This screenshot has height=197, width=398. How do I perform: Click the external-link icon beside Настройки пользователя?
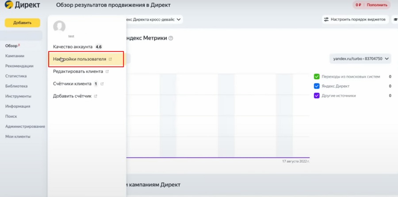110,59
